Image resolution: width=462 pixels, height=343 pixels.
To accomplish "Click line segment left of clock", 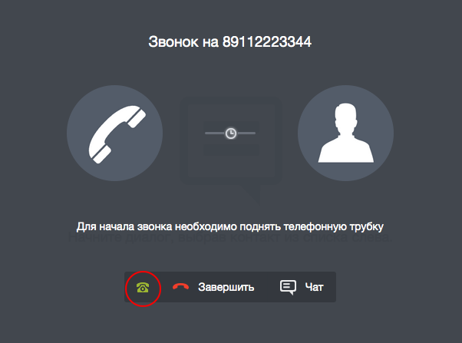I will pyautogui.click(x=215, y=134).
